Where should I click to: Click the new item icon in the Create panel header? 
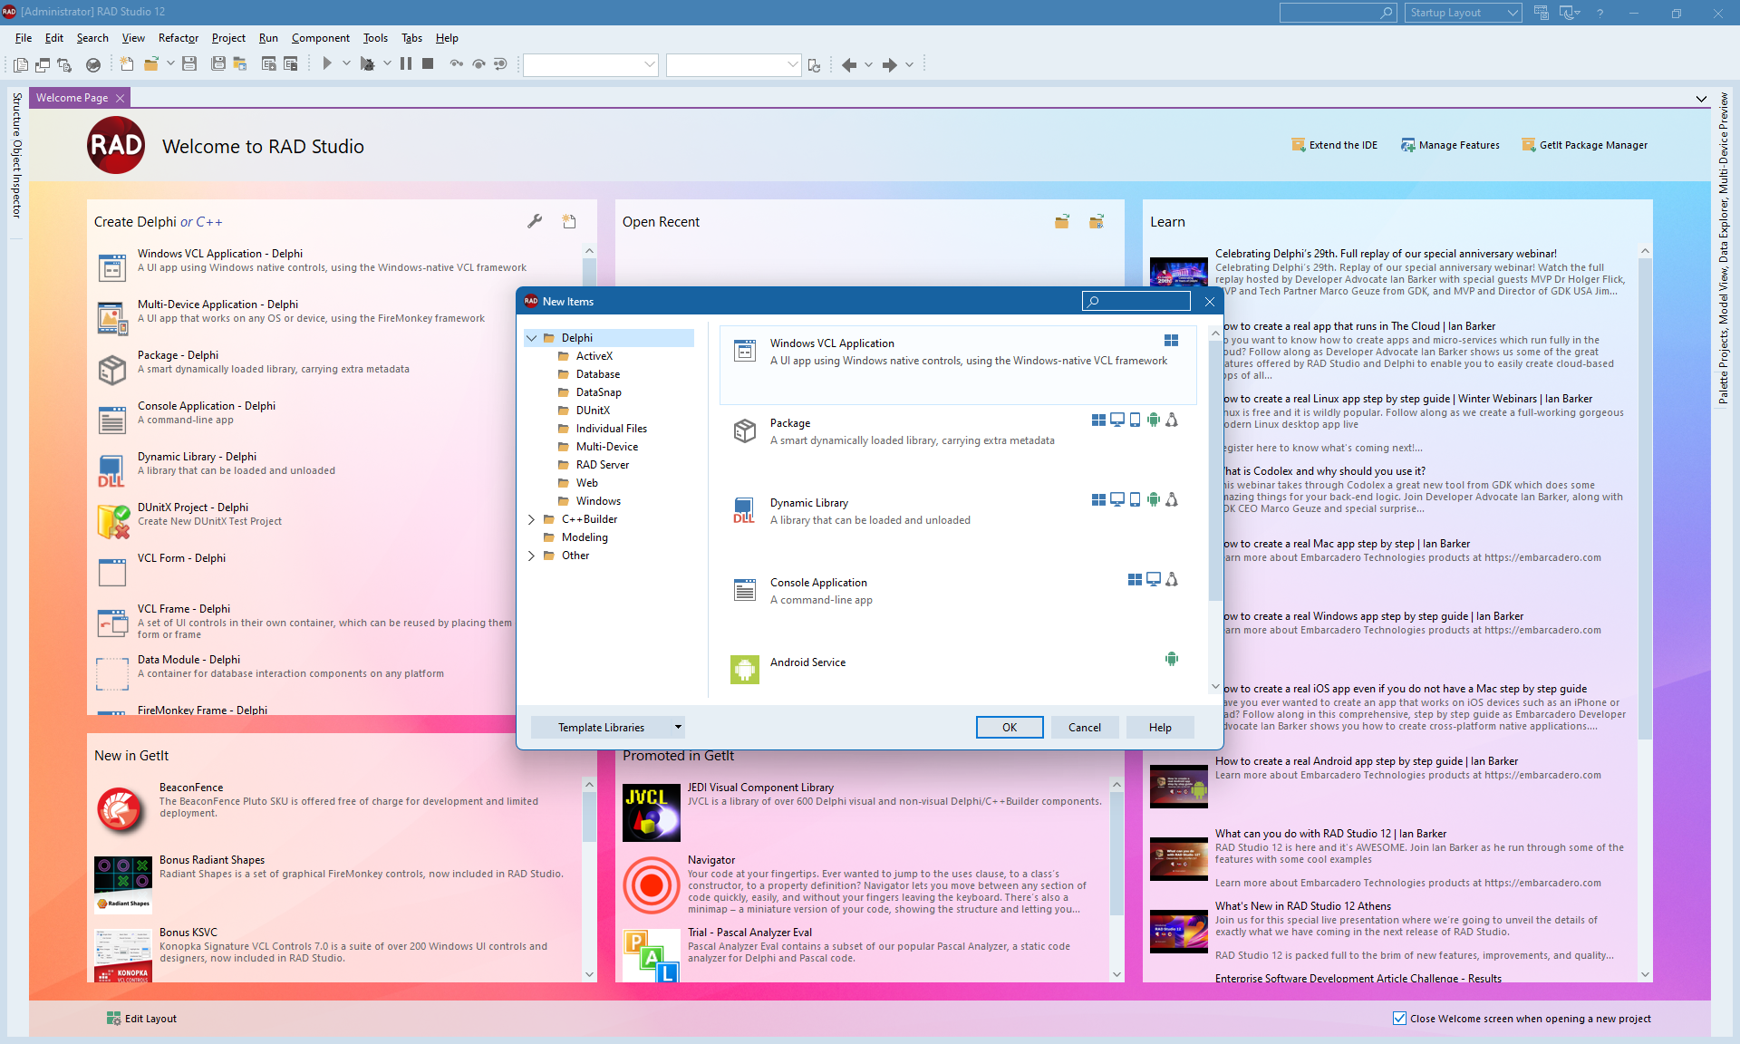(x=569, y=221)
